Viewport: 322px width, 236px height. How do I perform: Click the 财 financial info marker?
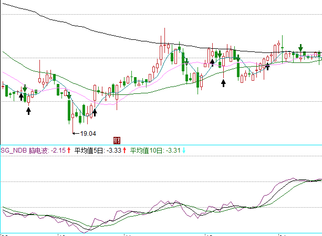tap(117, 141)
